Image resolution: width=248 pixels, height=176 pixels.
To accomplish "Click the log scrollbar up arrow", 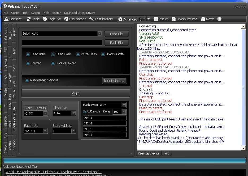I will coord(243,27).
